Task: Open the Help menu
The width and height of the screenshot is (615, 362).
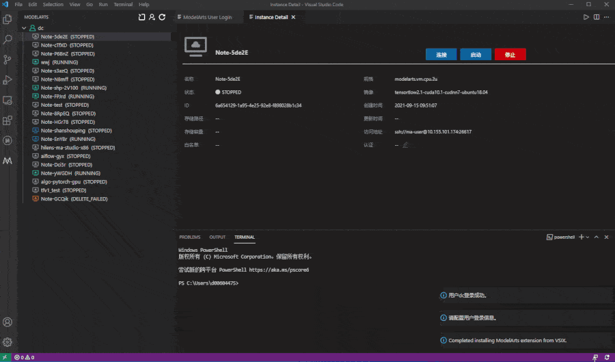Action: (x=144, y=4)
